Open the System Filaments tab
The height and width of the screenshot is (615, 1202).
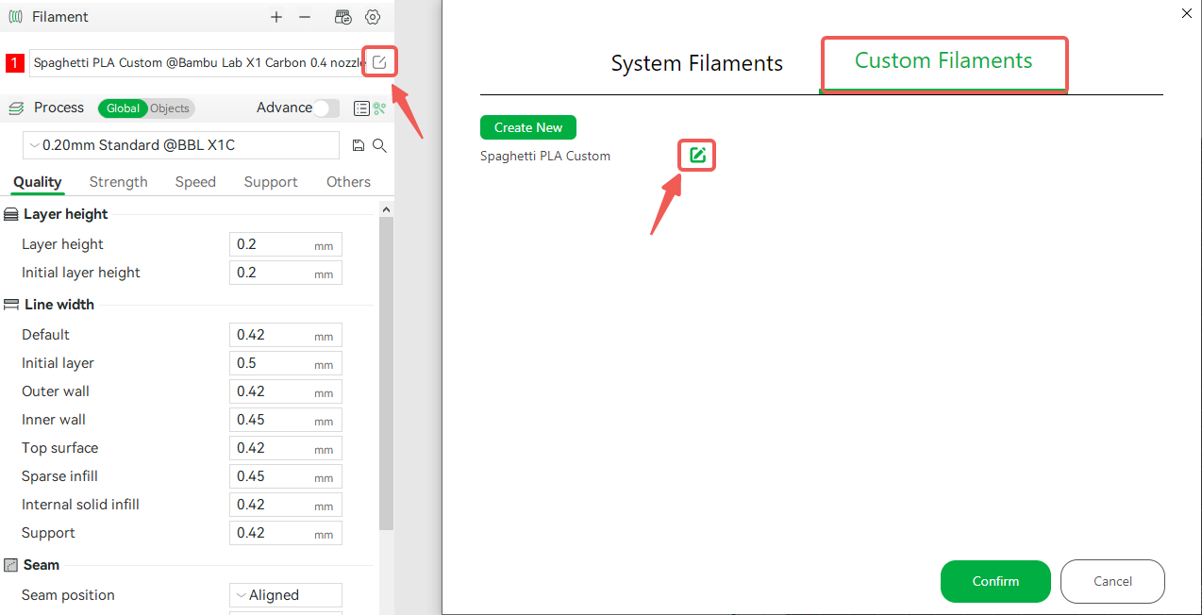(x=697, y=63)
